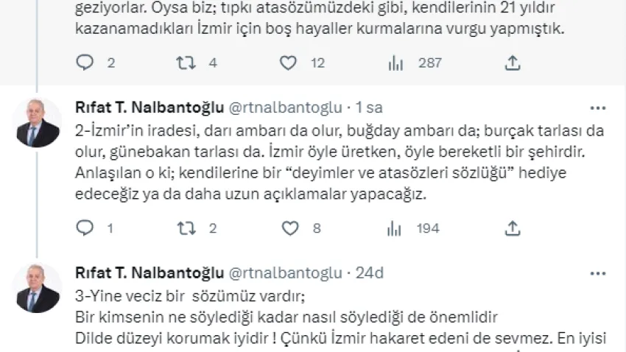Click profile avatar beside the 1 sa tweet

point(38,122)
